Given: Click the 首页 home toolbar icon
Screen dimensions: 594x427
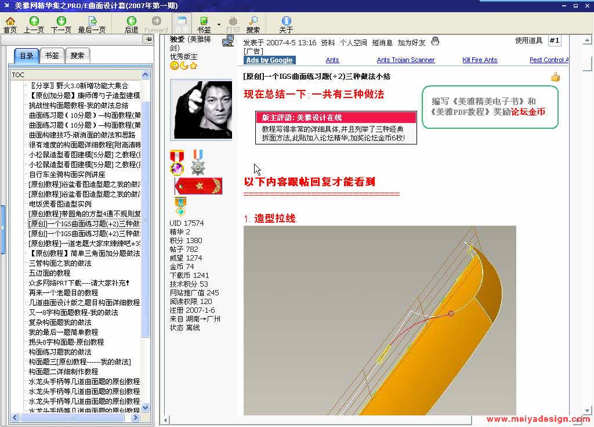Looking at the screenshot, I should coord(10,24).
